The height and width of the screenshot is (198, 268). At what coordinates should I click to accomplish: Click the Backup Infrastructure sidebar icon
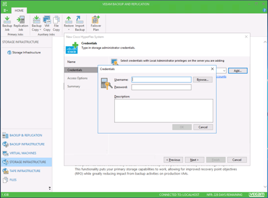coord(5,144)
